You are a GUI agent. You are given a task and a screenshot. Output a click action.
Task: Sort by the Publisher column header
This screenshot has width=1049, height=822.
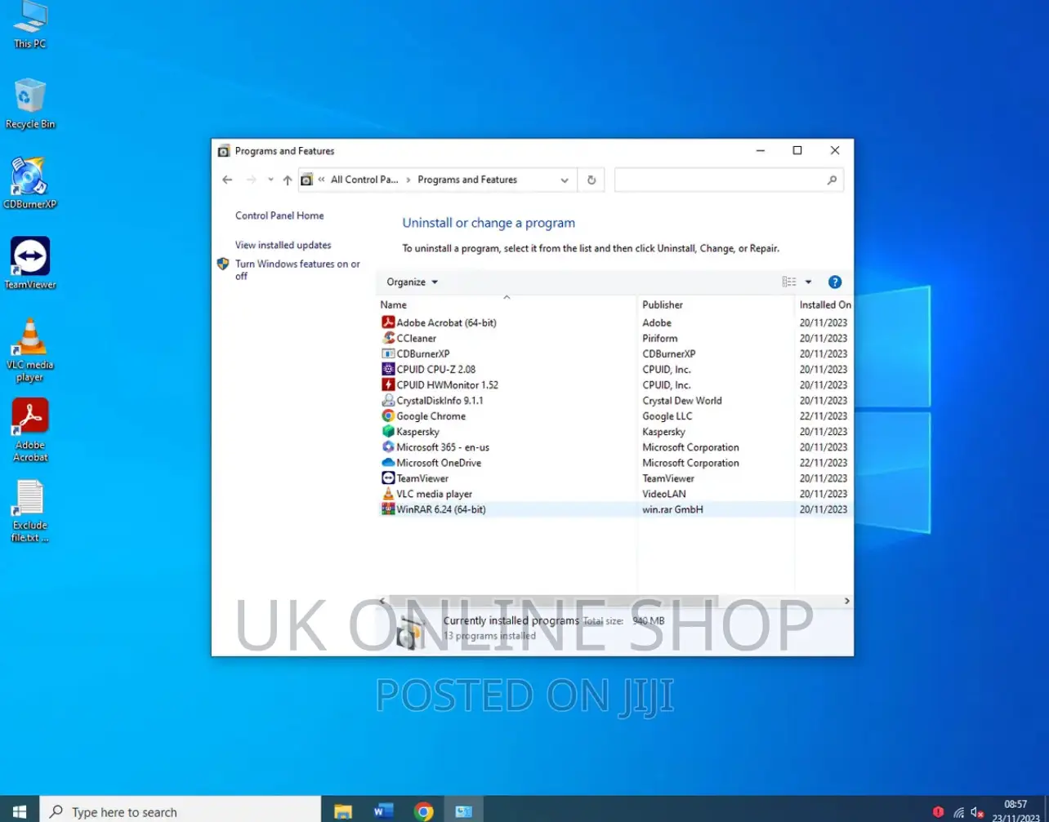pos(716,304)
